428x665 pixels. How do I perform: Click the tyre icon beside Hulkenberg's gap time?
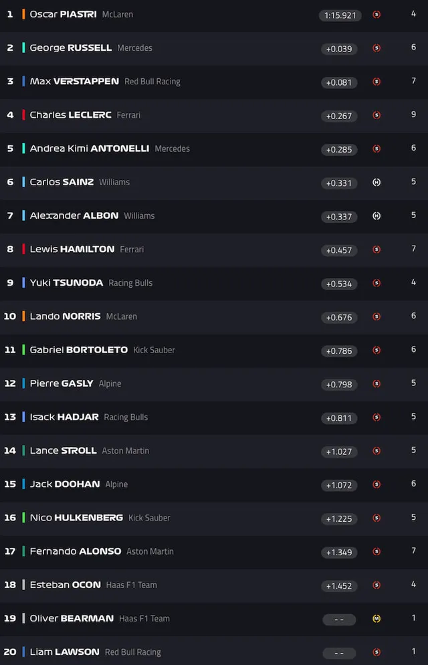[377, 518]
